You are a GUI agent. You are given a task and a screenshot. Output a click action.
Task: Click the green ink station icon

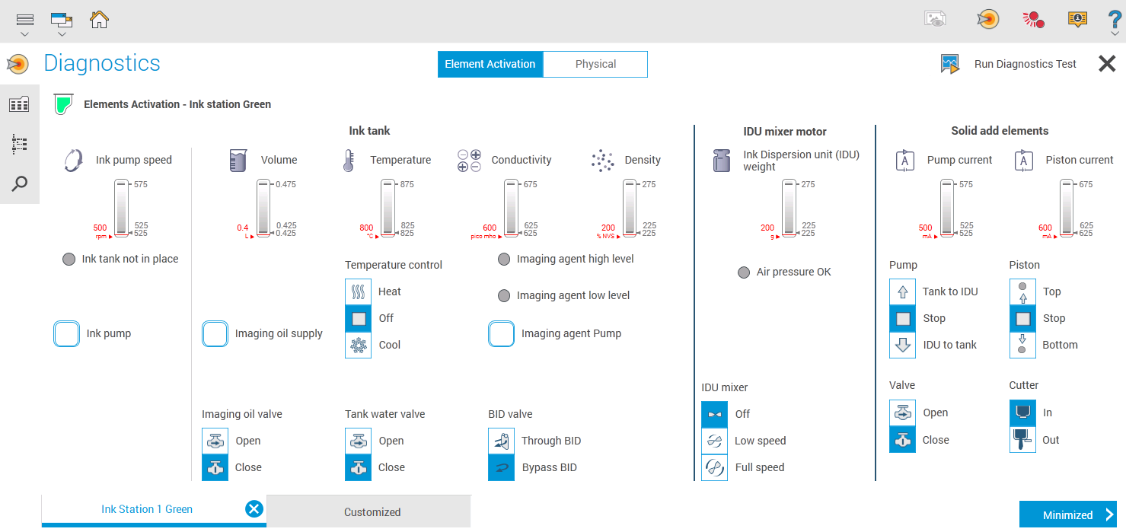pyautogui.click(x=63, y=104)
